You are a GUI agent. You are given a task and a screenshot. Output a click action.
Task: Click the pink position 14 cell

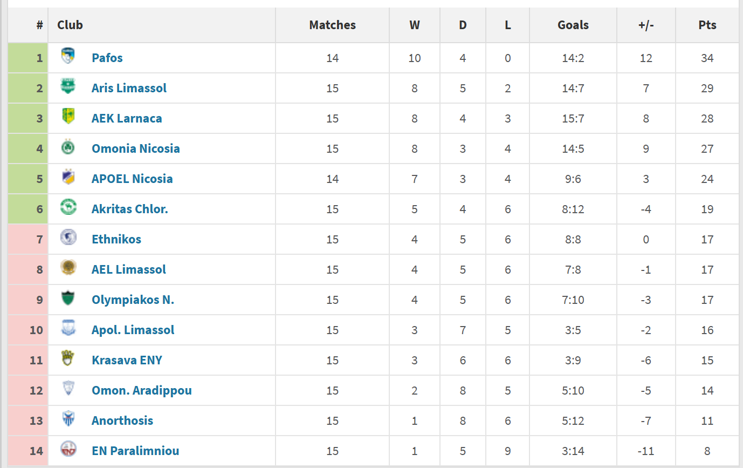click(x=28, y=451)
